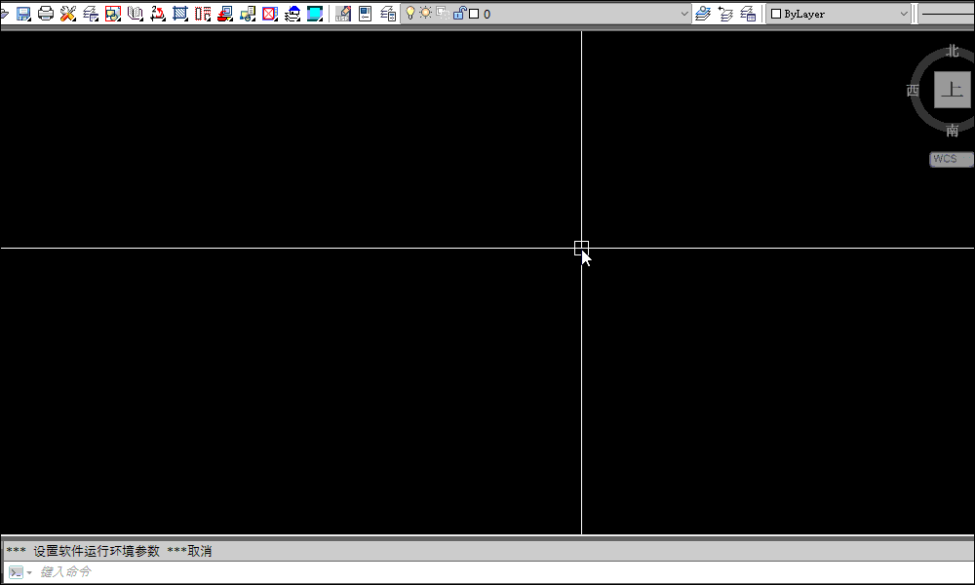This screenshot has height=585, width=975.
Task: Toggle layer 0 on/off lightbulb
Action: (410, 13)
